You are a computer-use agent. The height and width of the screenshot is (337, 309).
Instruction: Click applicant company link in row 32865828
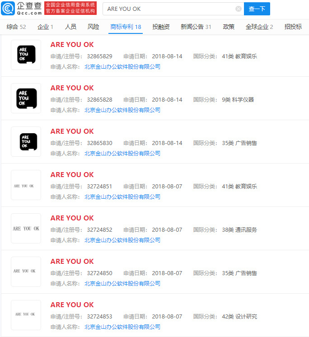[x=122, y=110]
